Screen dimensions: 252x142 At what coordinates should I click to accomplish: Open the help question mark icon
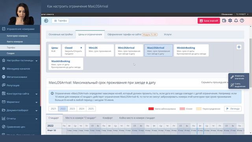242,21
